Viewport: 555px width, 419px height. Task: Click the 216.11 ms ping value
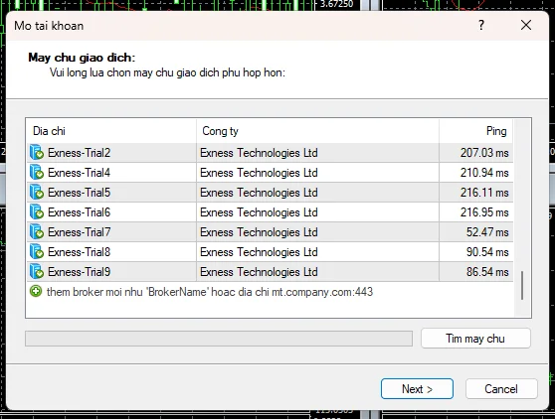coord(484,193)
